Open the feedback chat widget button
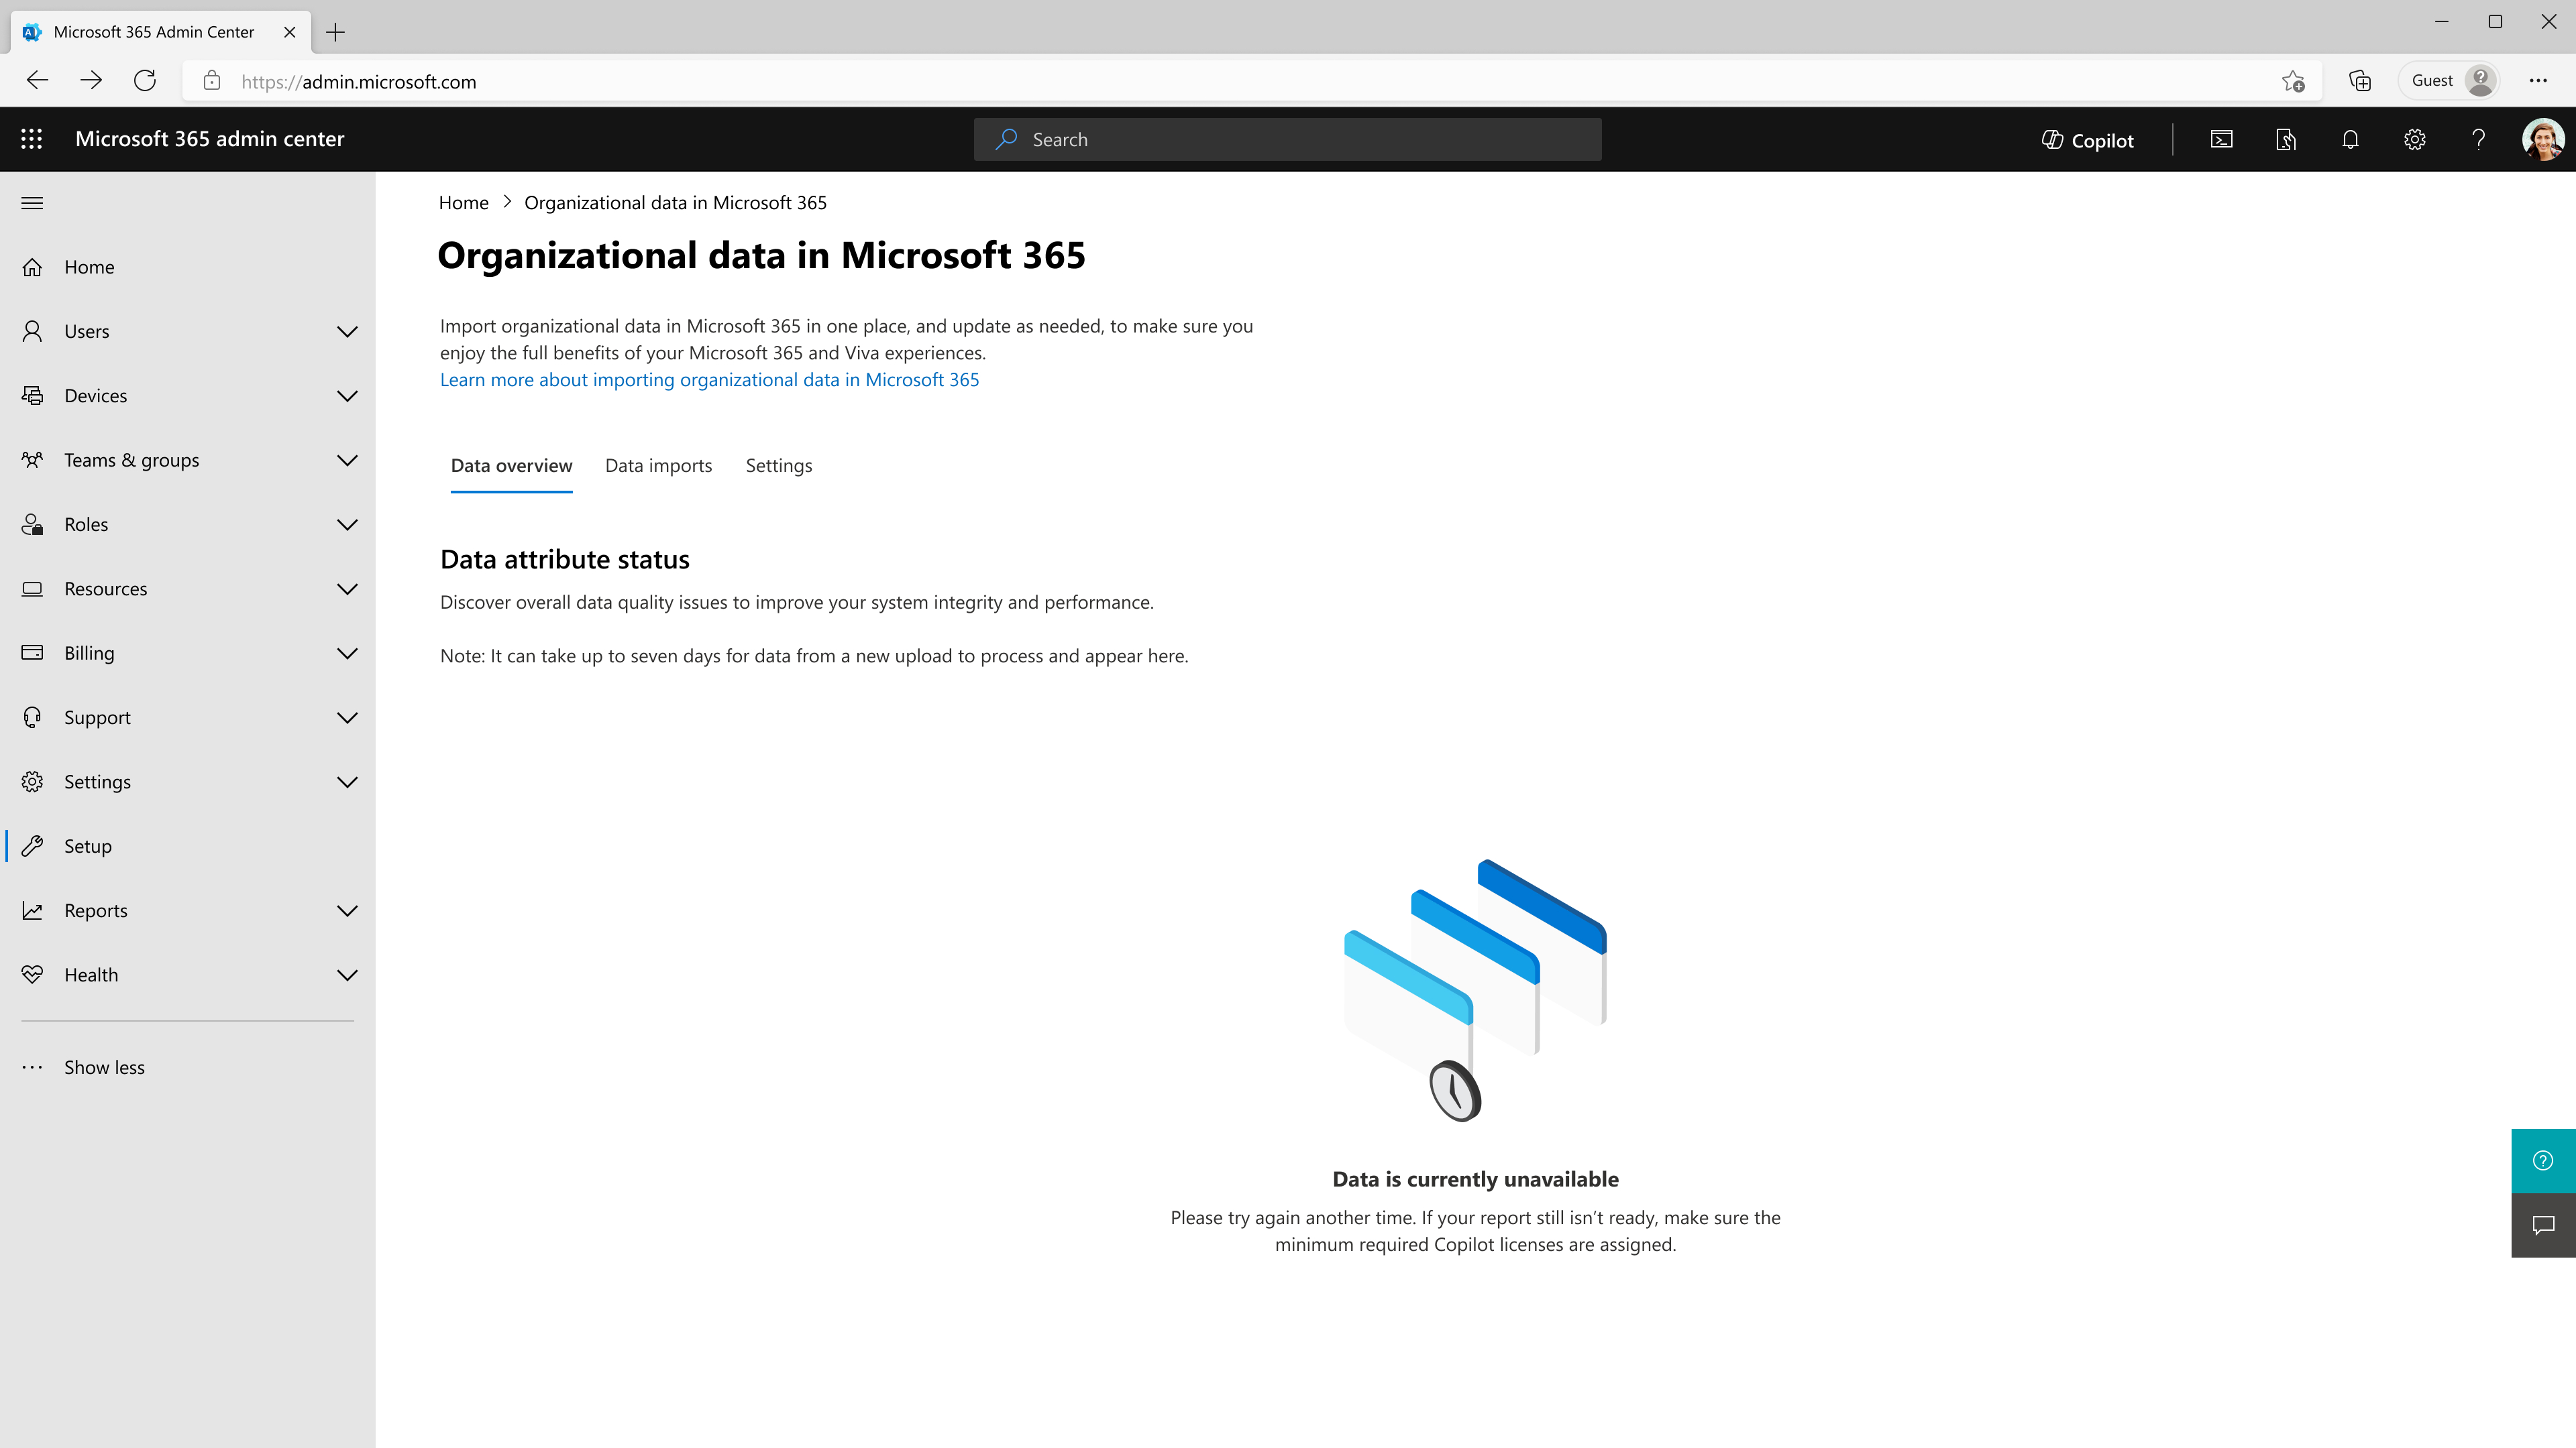This screenshot has height=1448, width=2576. coord(2543,1225)
